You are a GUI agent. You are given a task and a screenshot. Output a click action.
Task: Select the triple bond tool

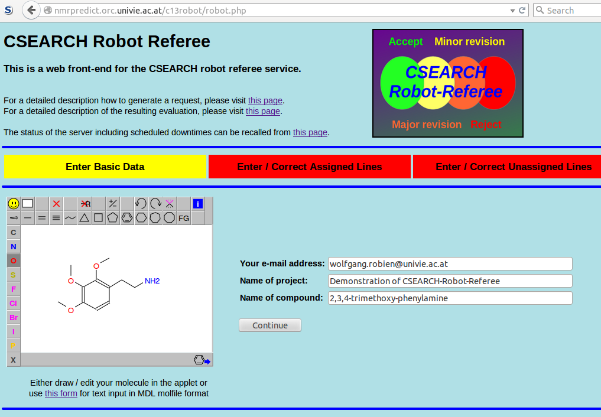click(x=56, y=218)
